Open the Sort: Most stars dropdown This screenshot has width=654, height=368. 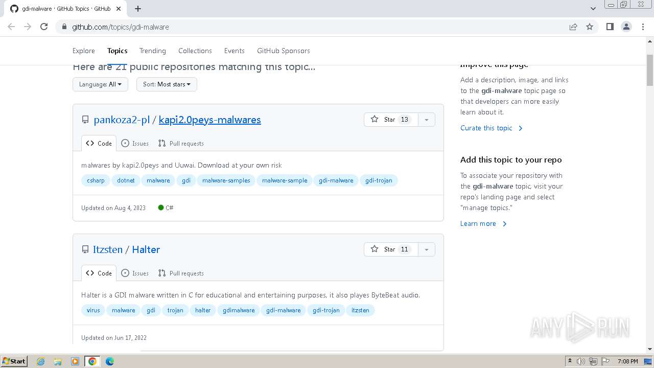coord(167,84)
